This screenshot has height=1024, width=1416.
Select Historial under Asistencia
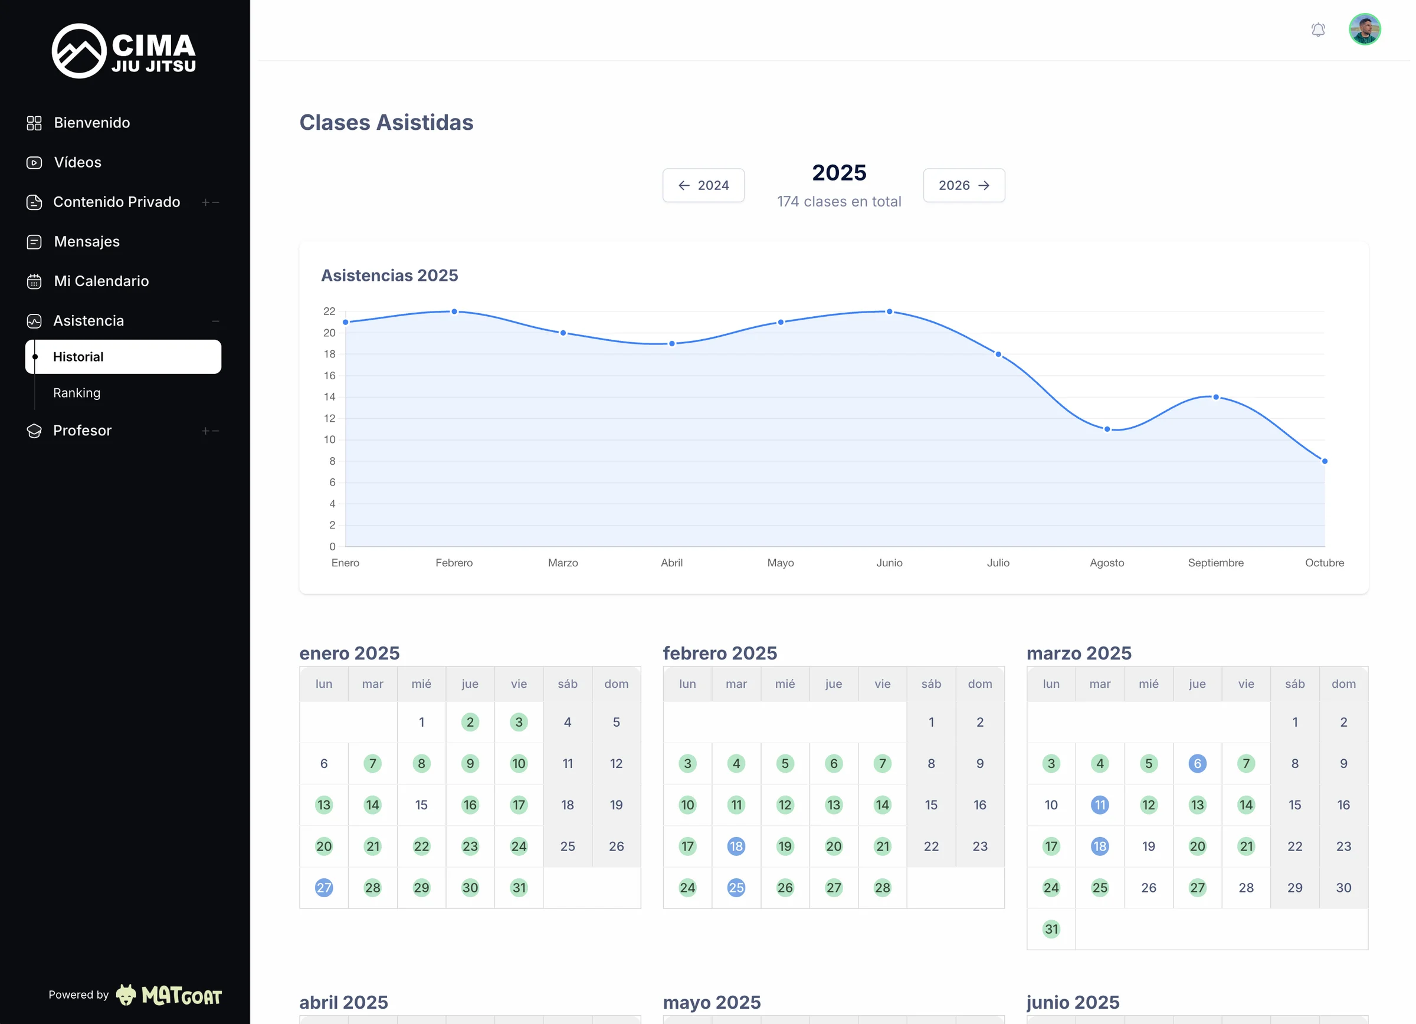point(78,356)
